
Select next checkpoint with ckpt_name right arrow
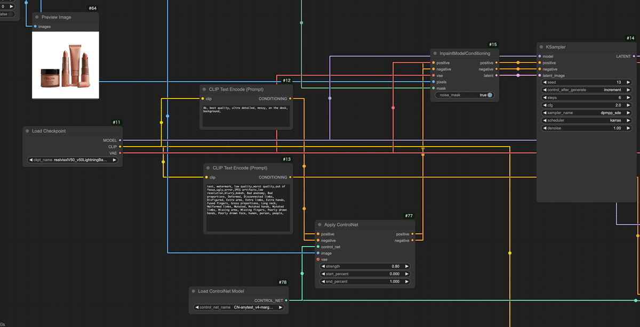coord(114,160)
